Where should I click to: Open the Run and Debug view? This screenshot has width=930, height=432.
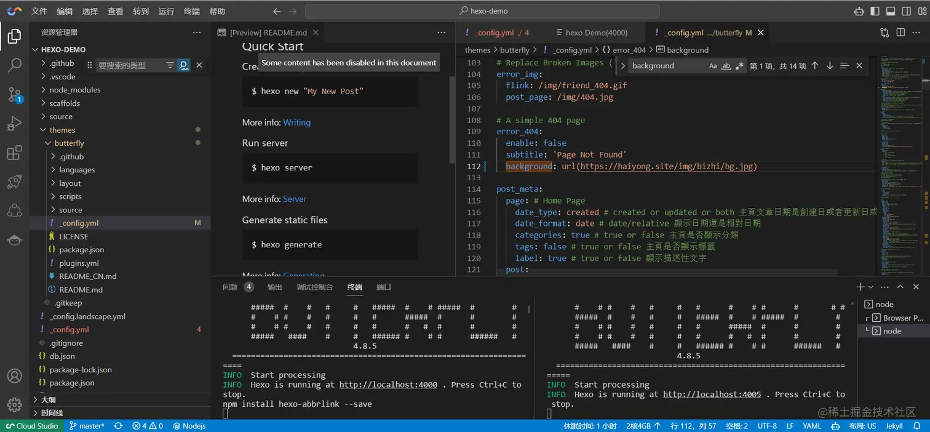(x=14, y=124)
